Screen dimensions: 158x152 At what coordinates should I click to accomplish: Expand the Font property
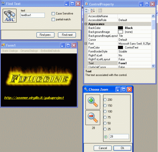[86, 44]
